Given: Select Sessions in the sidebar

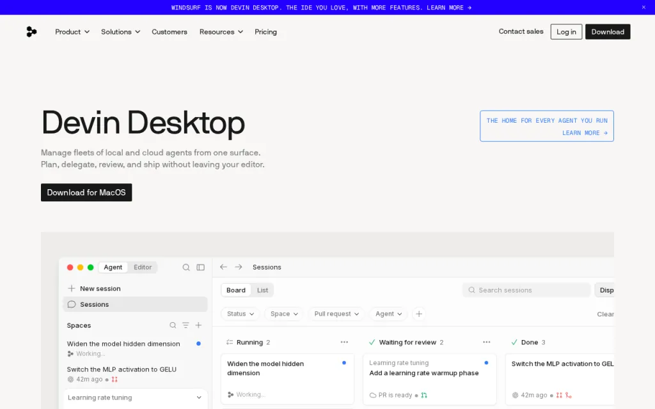Looking at the screenshot, I should [135, 304].
